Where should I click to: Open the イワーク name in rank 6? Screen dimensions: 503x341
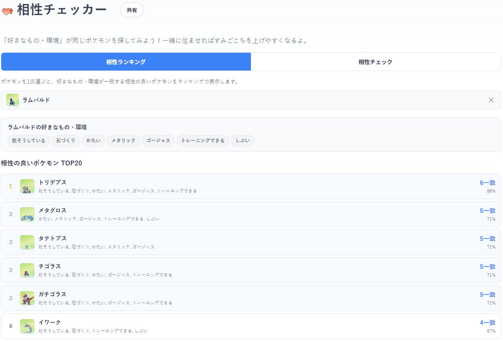tap(50, 322)
